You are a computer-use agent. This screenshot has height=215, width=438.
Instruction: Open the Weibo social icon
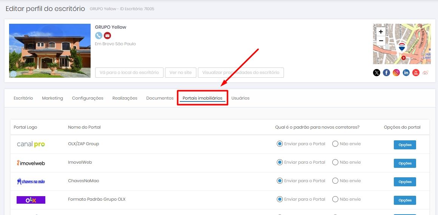[426, 73]
